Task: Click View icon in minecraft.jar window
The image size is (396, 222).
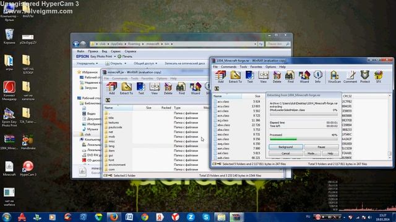Action: click(x=154, y=88)
